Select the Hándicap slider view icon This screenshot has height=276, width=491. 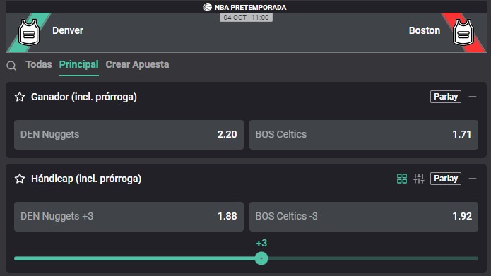click(x=419, y=179)
